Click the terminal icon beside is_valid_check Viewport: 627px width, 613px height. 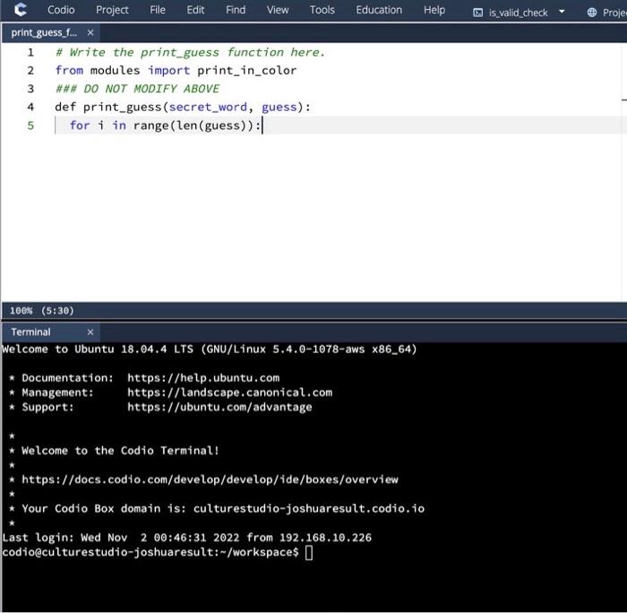(x=477, y=13)
